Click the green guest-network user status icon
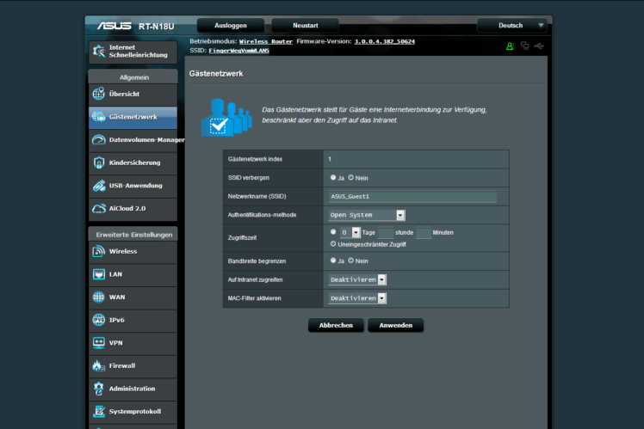 510,46
